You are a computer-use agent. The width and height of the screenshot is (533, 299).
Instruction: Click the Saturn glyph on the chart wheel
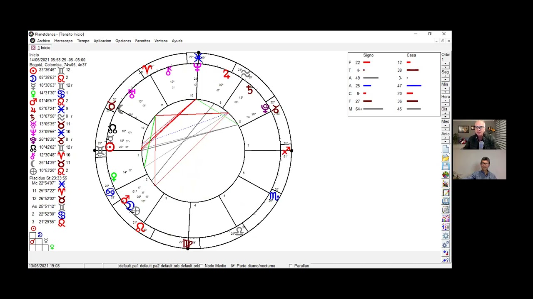(249, 89)
